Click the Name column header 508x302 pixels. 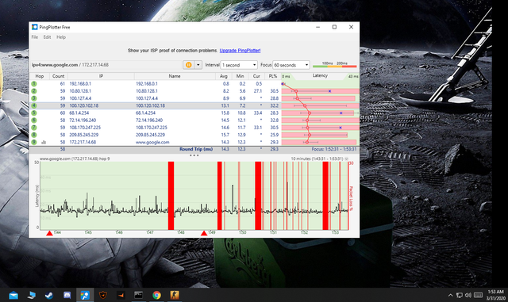pos(175,76)
